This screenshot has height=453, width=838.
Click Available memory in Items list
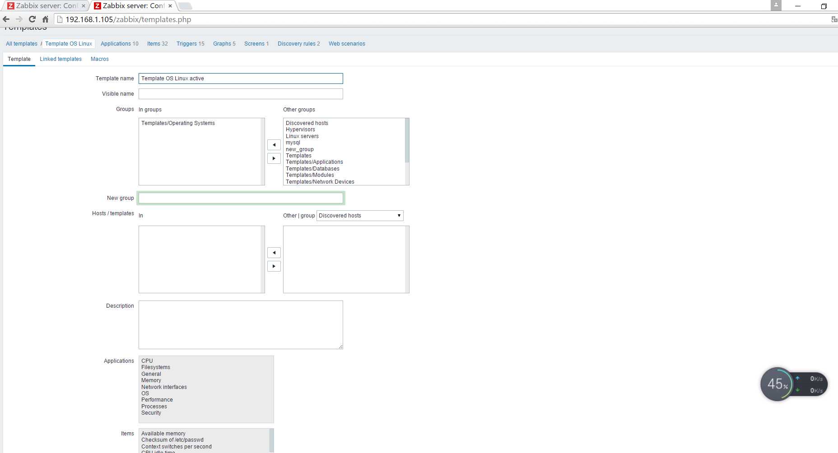point(163,434)
